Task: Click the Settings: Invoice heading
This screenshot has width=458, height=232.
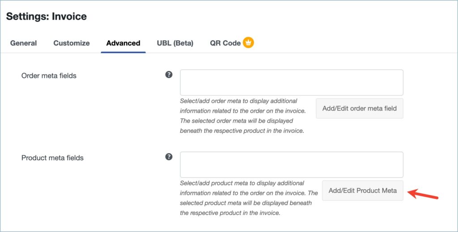Action: 47,17
